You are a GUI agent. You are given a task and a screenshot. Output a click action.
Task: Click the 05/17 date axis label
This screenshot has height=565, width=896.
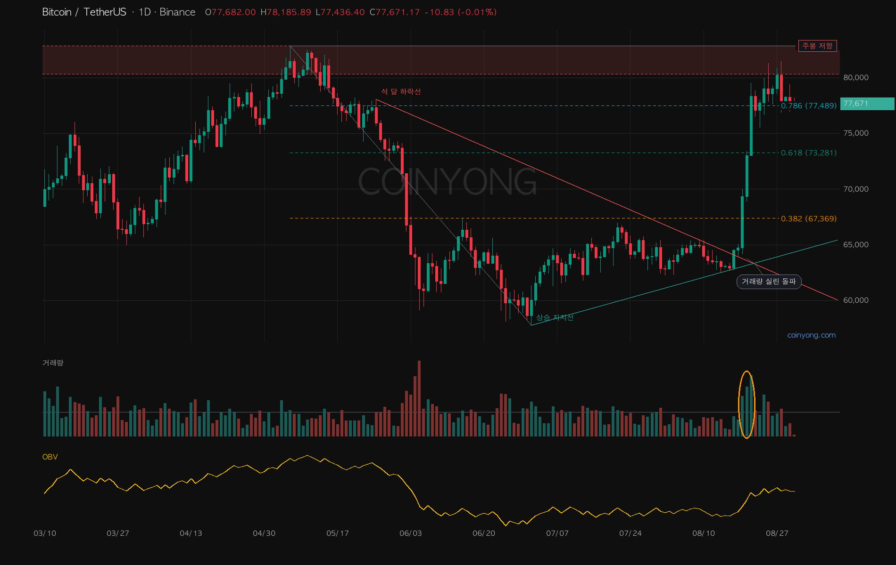(x=338, y=533)
